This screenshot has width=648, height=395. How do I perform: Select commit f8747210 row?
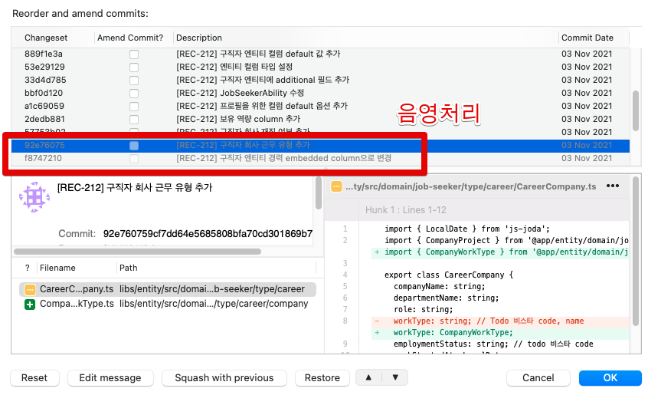coord(320,159)
